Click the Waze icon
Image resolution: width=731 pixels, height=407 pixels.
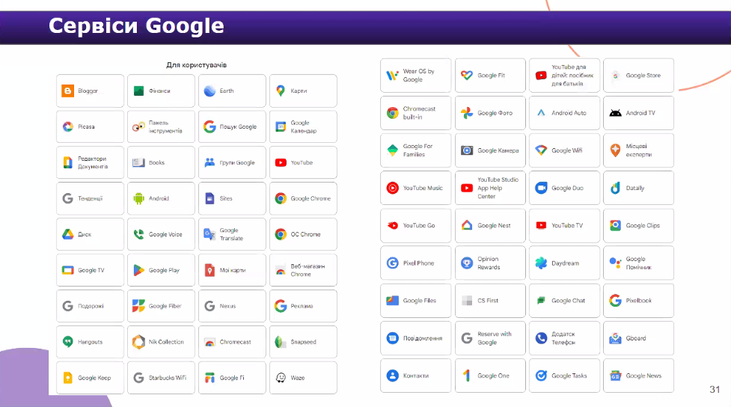tap(280, 378)
